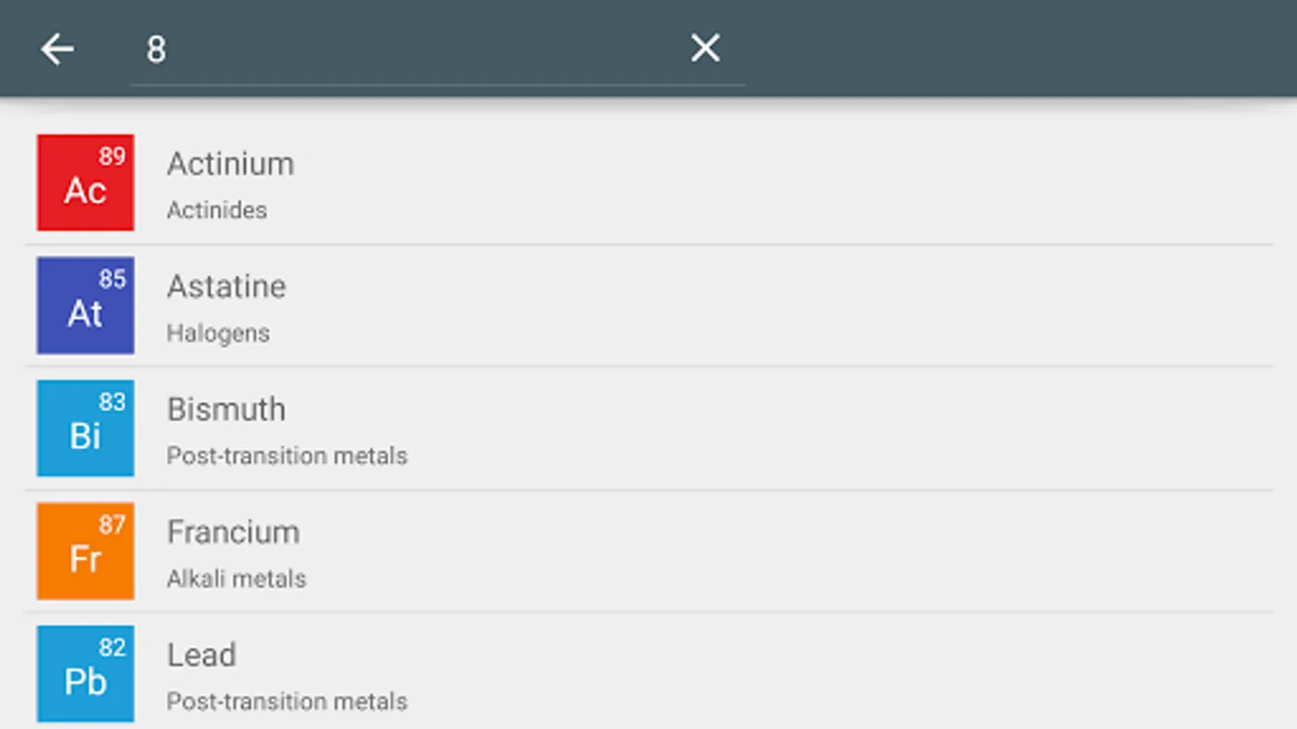The height and width of the screenshot is (729, 1297).
Task: Click atomic number 89 on Actinium tile
Action: (x=112, y=156)
